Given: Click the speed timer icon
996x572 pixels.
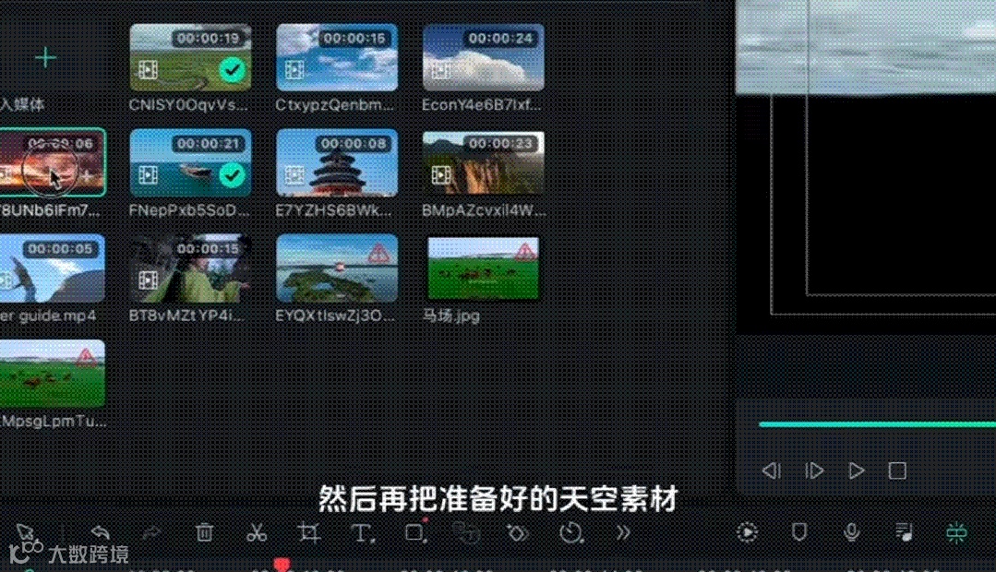Looking at the screenshot, I should (571, 532).
